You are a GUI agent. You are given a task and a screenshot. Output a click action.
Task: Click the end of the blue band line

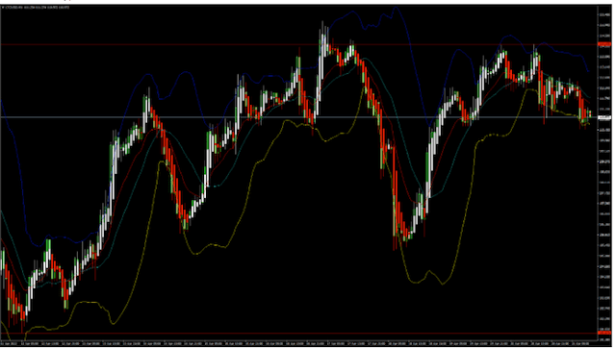coord(588,71)
